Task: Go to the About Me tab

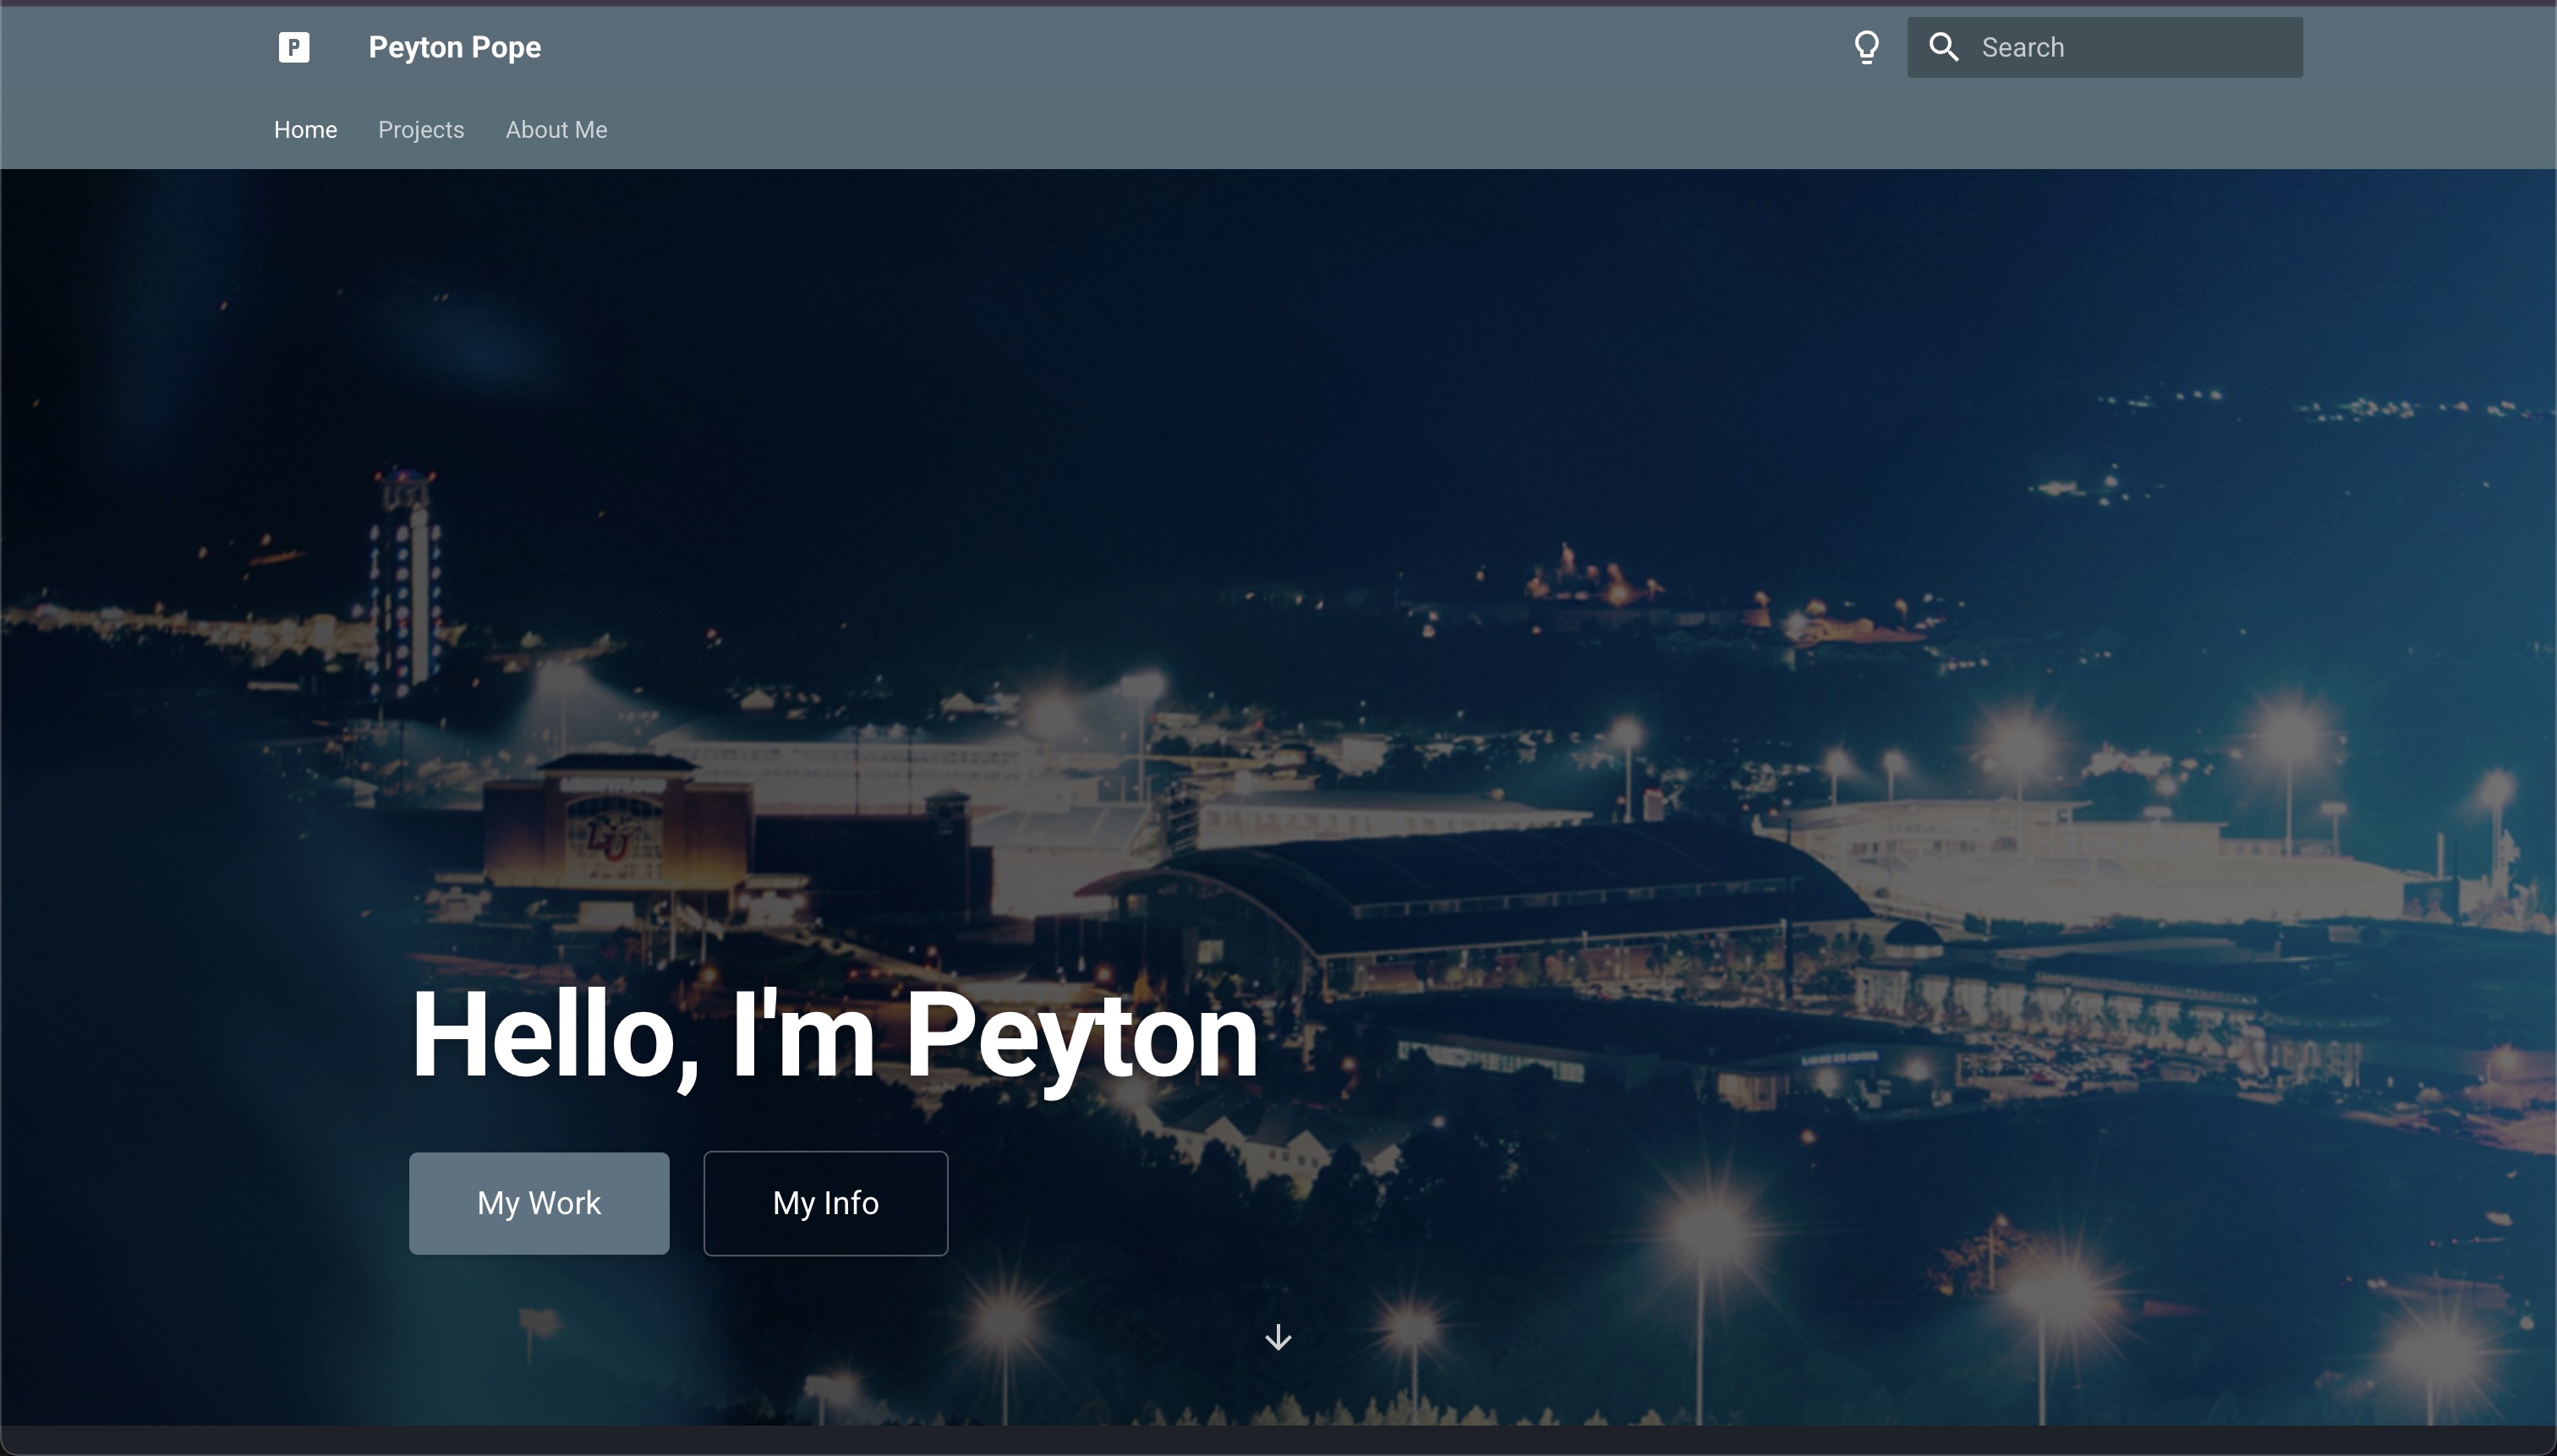Action: coord(556,130)
